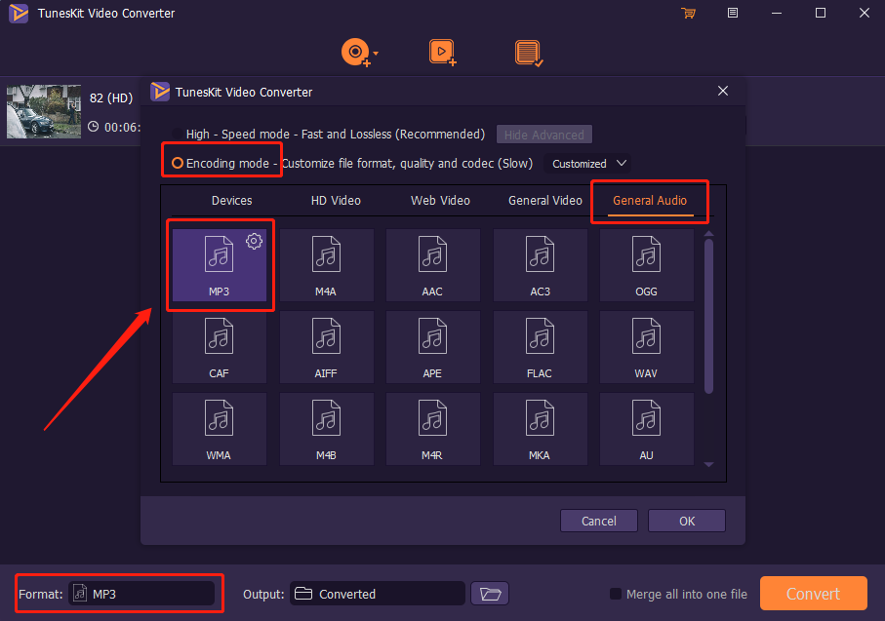This screenshot has width=885, height=621.
Task: Pick the M4R ringtone format
Action: [x=433, y=429]
